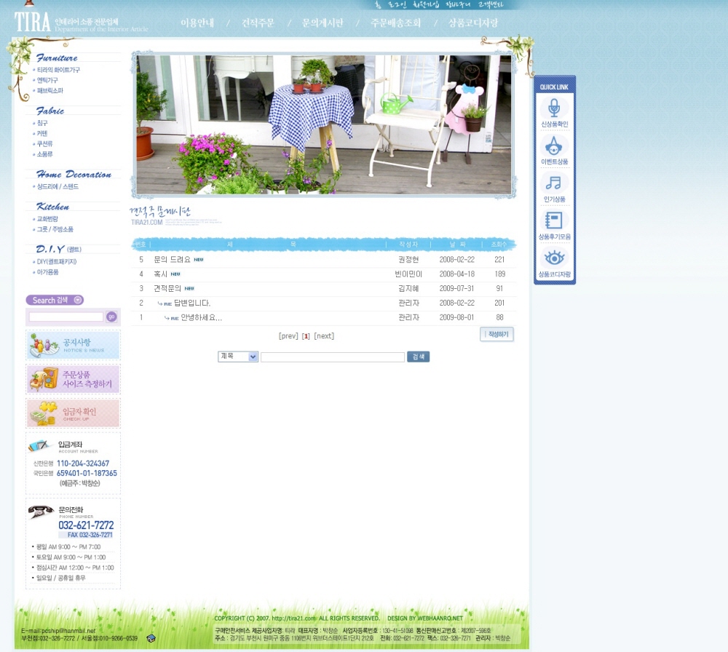Image resolution: width=728 pixels, height=652 pixels.
Task: Open the 제목 search field dropdown
Action: pyautogui.click(x=238, y=357)
